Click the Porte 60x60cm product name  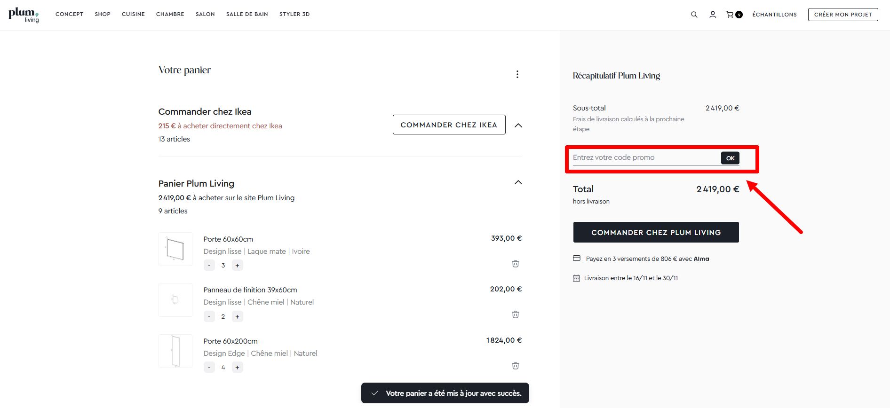pyautogui.click(x=228, y=239)
